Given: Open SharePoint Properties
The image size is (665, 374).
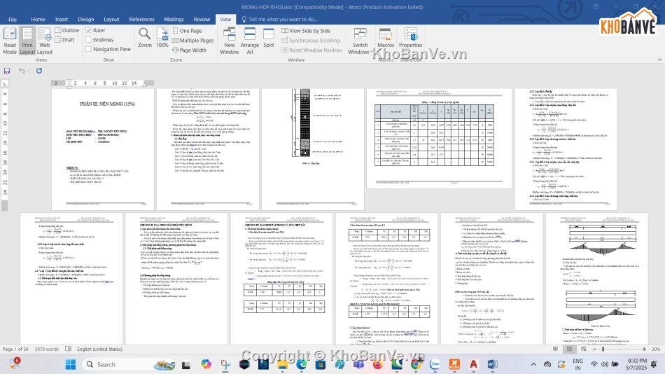Looking at the screenshot, I should point(410,37).
